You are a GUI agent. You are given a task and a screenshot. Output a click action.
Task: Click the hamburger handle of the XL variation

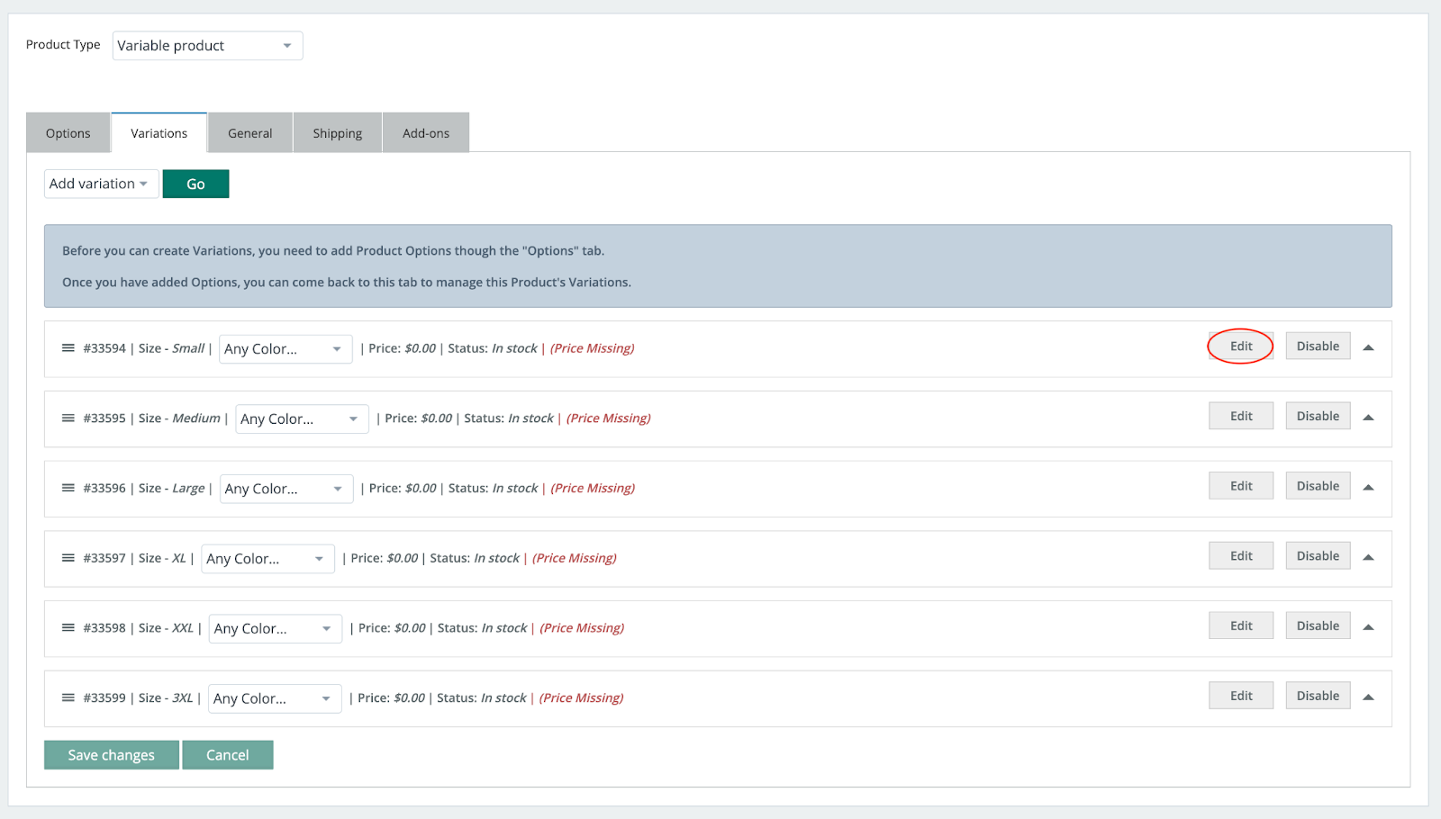(x=68, y=558)
